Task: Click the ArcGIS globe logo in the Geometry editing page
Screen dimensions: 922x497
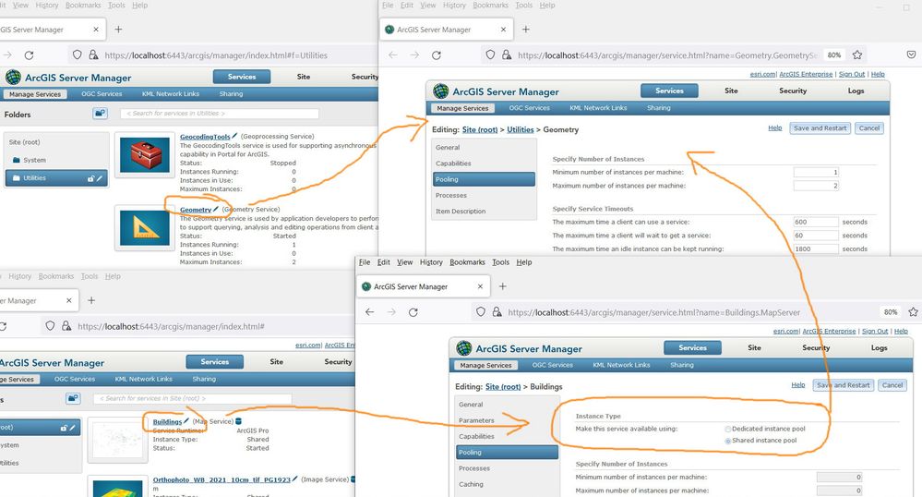Action: coord(440,91)
